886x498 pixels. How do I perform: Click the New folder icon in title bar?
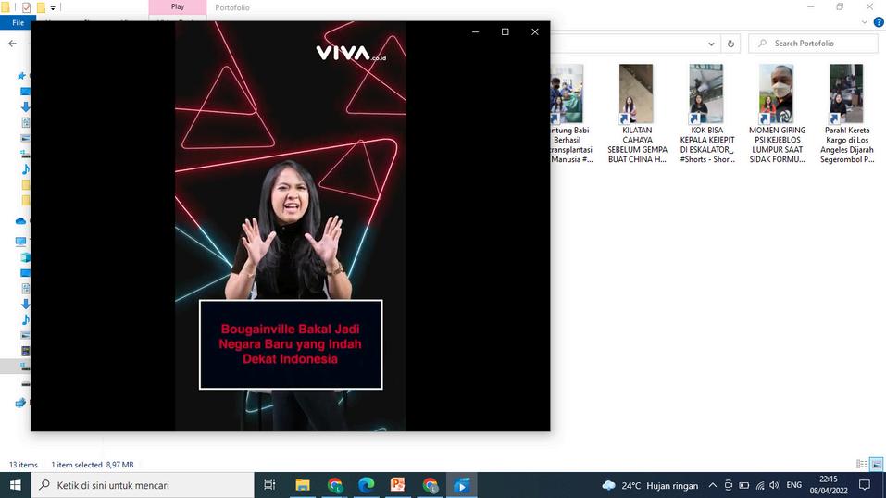click(41, 8)
